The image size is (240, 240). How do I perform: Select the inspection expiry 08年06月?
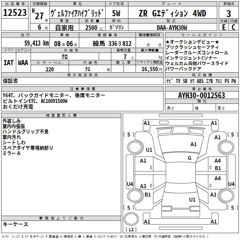(65, 44)
